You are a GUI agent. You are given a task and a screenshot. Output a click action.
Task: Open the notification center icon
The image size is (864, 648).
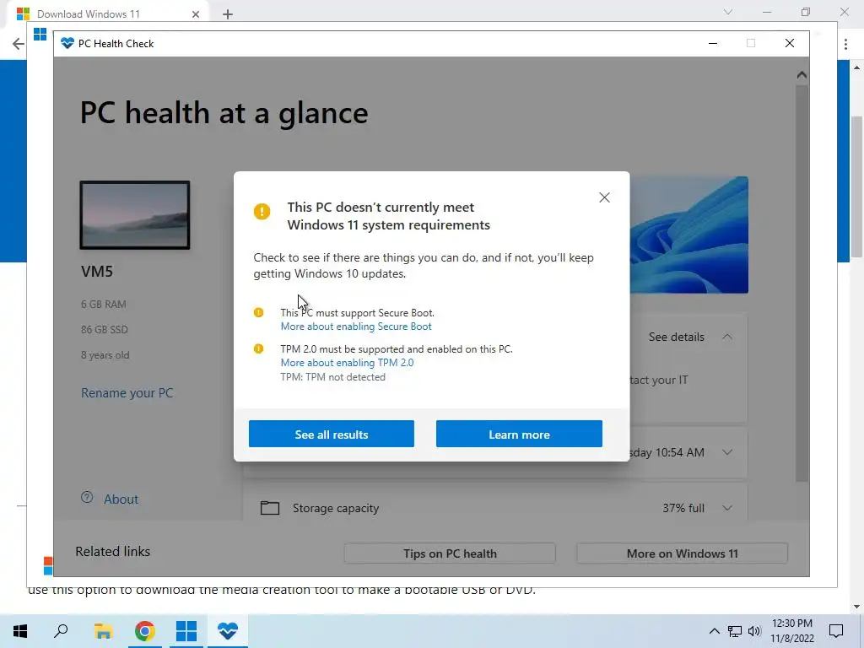(x=836, y=631)
